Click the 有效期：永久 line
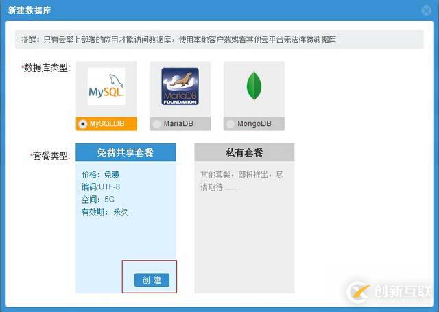The width and height of the screenshot is (439, 312). pyautogui.click(x=105, y=212)
